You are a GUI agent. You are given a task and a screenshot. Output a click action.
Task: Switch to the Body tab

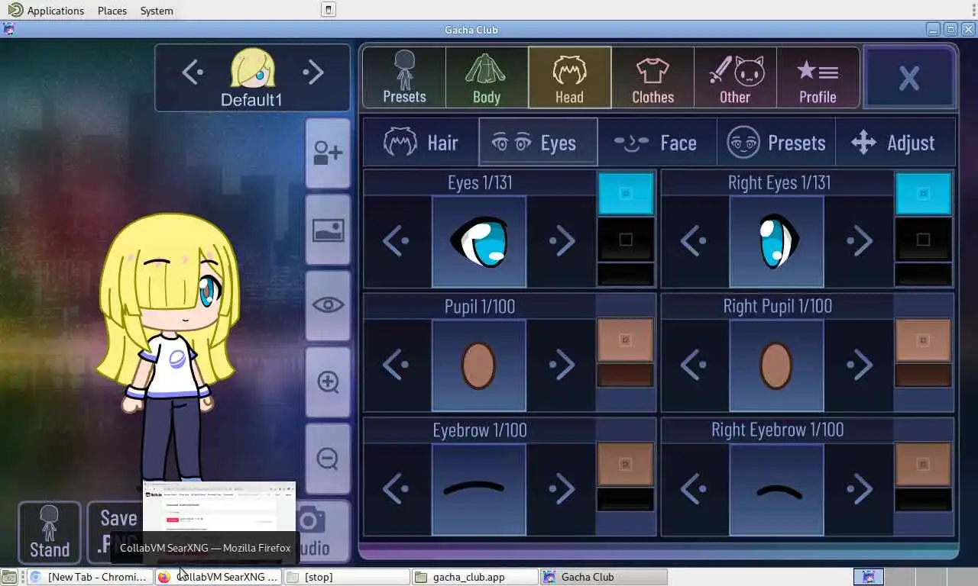(x=486, y=77)
